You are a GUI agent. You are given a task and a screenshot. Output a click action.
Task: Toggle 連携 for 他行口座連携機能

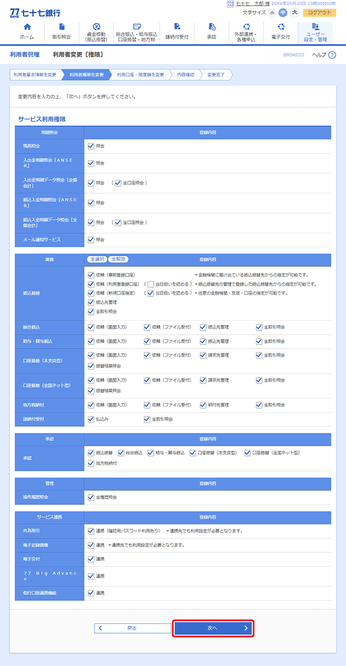tap(91, 593)
